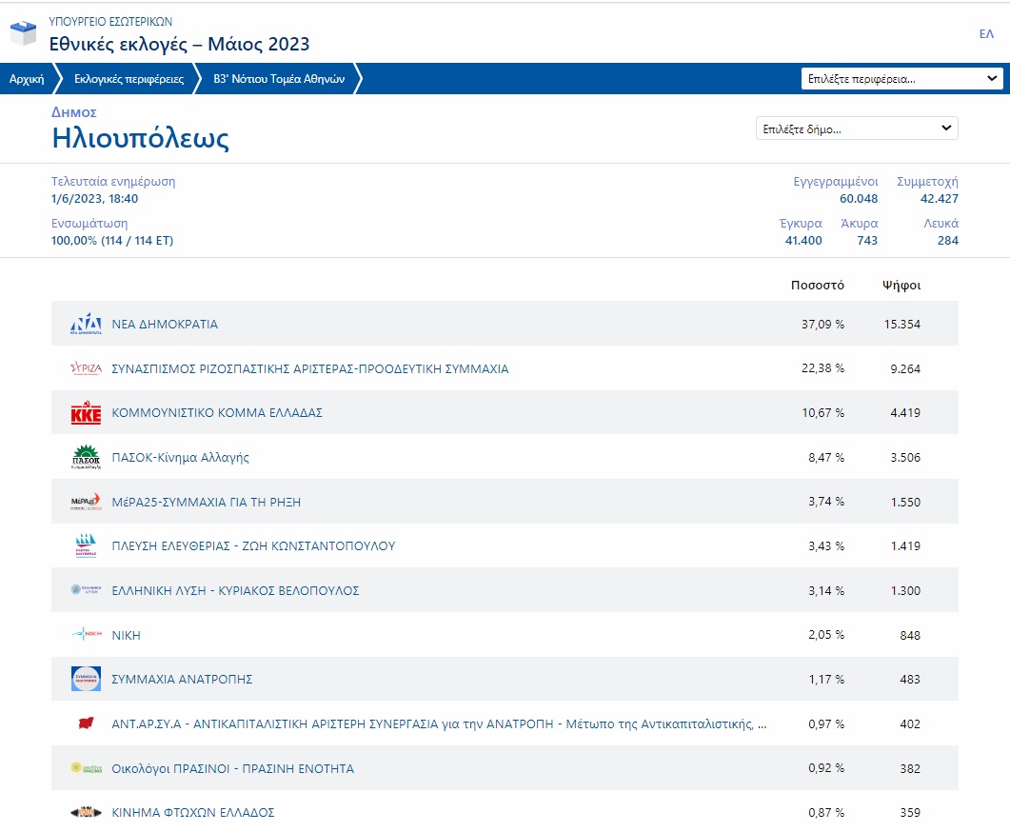The width and height of the screenshot is (1010, 832).
Task: Select vote count 15.354
Action: click(901, 324)
